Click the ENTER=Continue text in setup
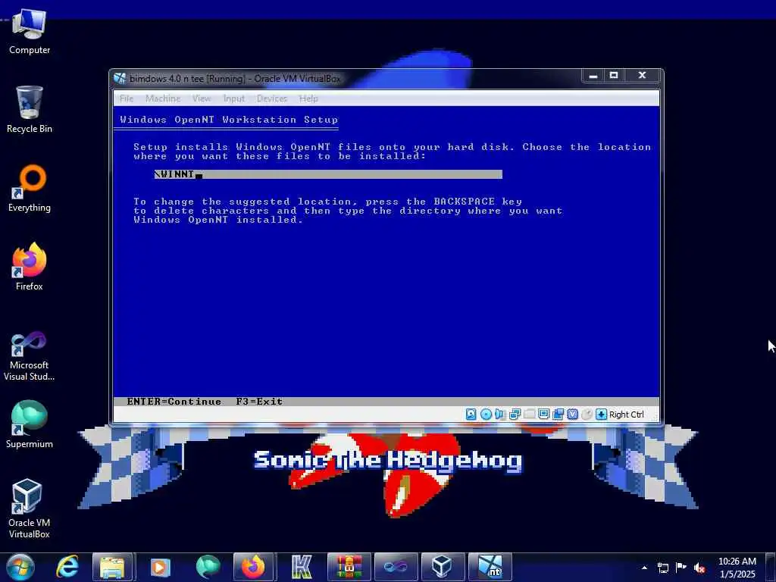The image size is (776, 582). point(174,402)
